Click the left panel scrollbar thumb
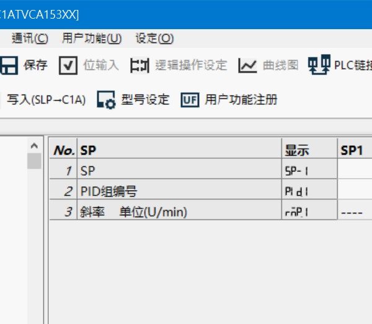Viewport: 372px width, 324px height. click(34, 161)
